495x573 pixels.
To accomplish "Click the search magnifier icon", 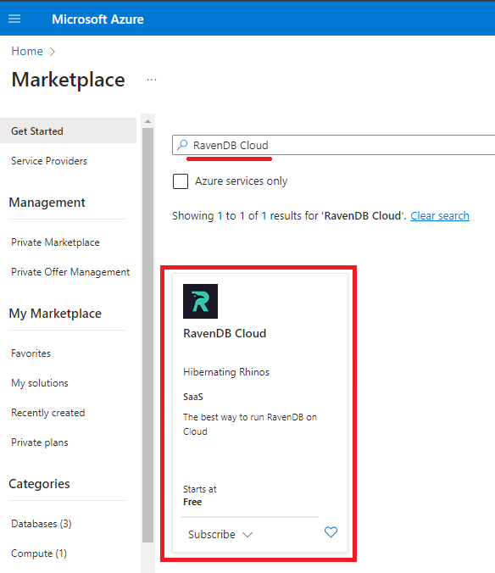I will [x=182, y=145].
